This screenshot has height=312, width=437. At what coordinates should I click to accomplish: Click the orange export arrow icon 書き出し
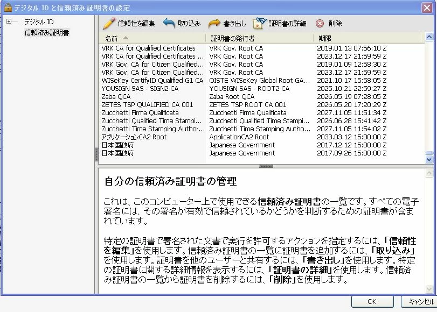pyautogui.click(x=214, y=24)
